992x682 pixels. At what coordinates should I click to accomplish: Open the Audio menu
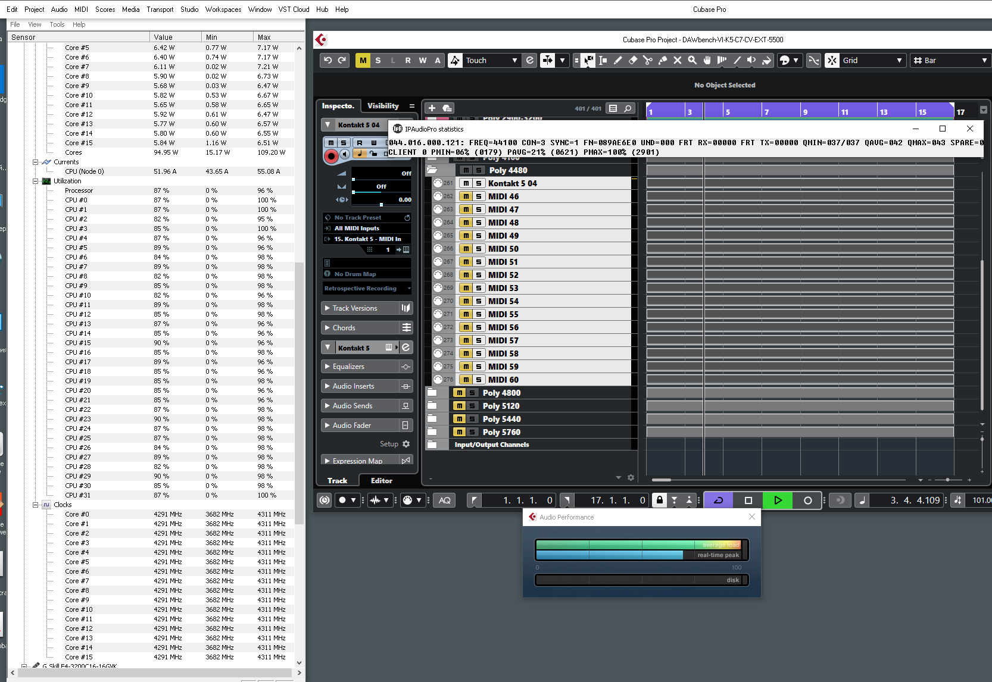(x=59, y=9)
